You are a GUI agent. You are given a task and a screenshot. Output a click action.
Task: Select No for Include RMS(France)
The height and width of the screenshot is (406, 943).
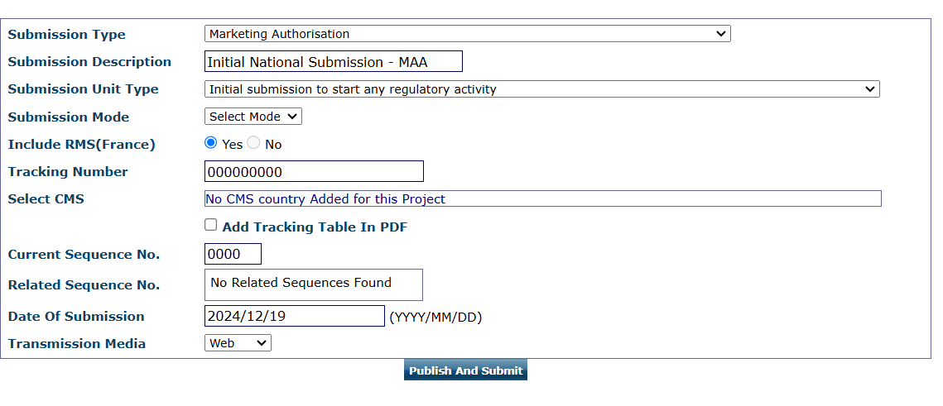[253, 143]
